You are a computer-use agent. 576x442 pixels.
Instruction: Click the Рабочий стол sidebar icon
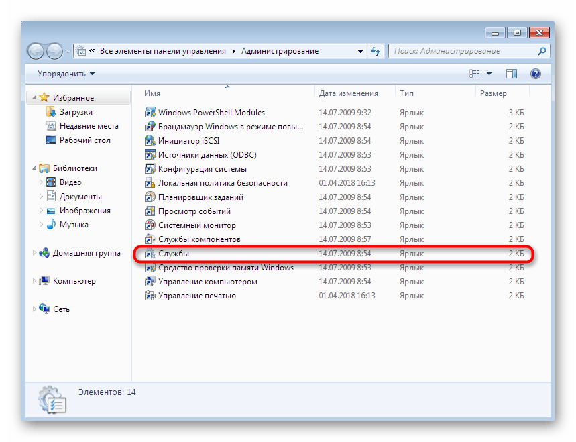51,140
